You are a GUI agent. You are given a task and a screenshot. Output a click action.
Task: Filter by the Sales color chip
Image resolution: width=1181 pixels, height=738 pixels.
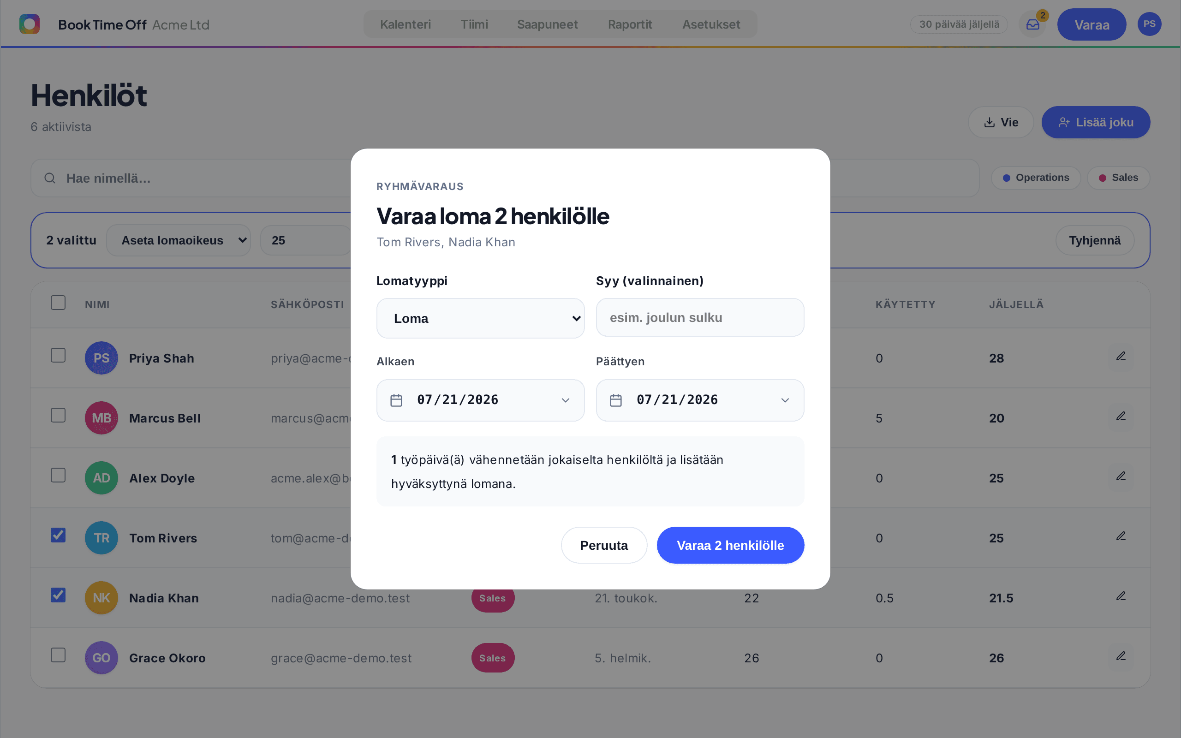(x=1118, y=178)
